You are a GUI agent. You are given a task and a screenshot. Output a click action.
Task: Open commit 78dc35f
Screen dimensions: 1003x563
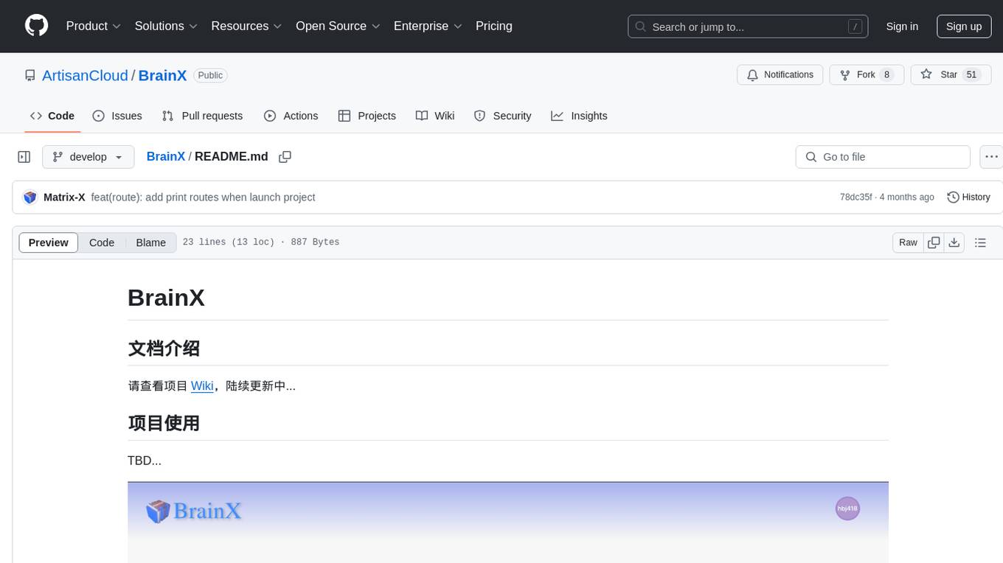(855, 197)
